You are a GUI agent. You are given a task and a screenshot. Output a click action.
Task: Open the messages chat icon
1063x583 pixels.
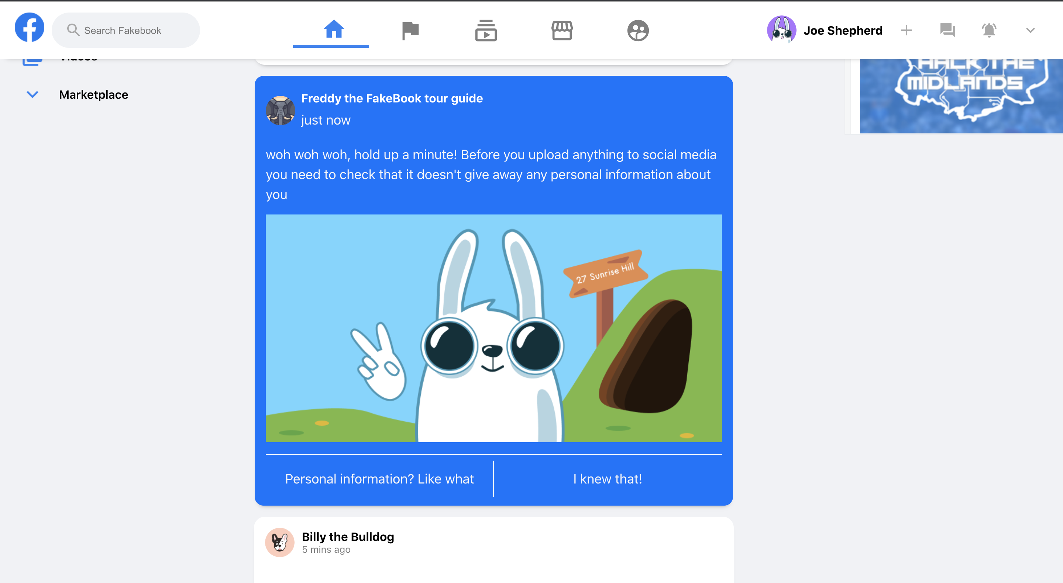tap(947, 30)
